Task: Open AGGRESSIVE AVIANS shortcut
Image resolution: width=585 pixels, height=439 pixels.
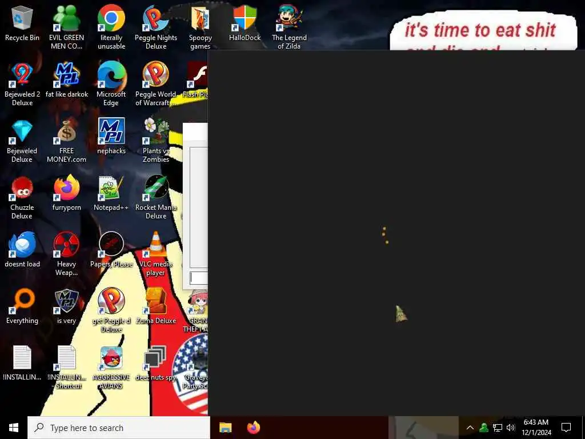Action: tap(111, 368)
